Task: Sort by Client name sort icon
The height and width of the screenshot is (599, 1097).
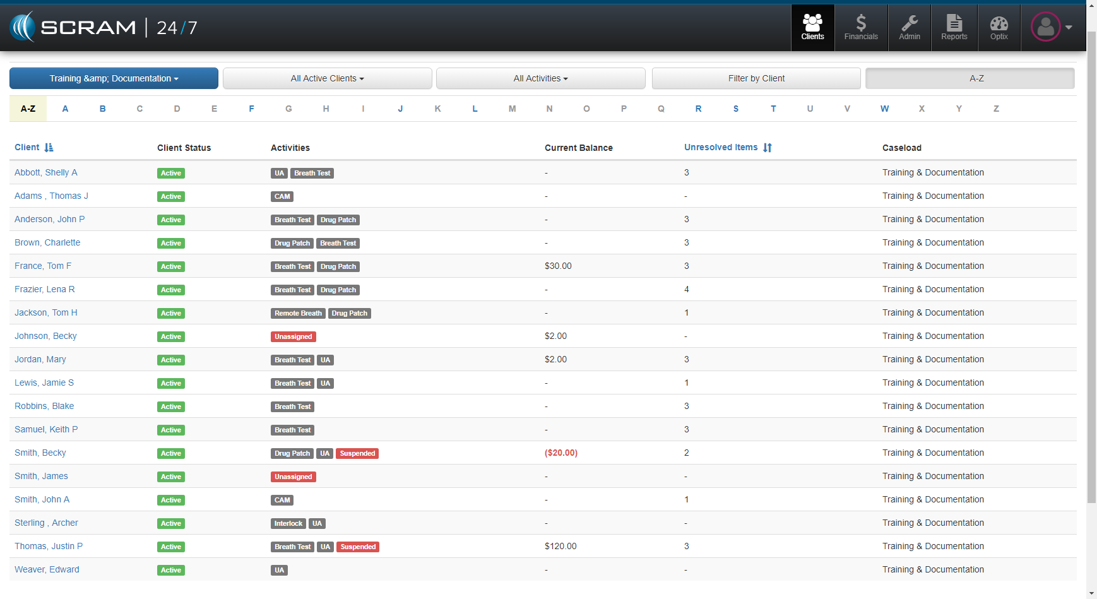Action: pos(49,148)
